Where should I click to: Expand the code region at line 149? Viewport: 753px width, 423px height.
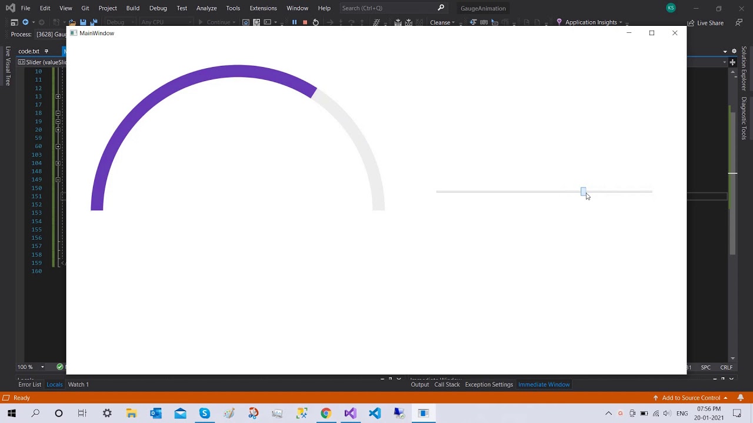coord(58,180)
